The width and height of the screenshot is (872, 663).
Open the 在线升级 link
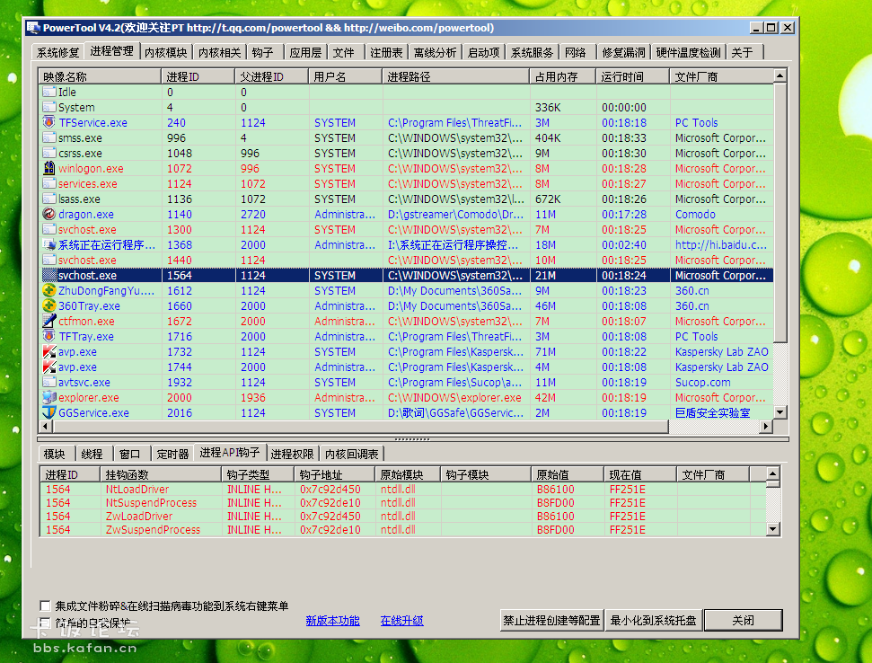point(402,621)
